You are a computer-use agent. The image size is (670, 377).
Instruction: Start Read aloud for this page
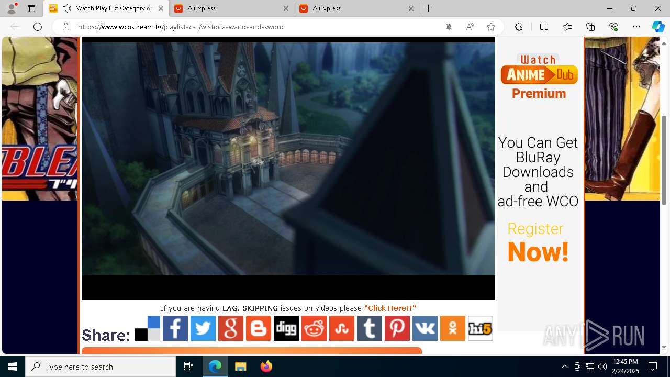[470, 27]
